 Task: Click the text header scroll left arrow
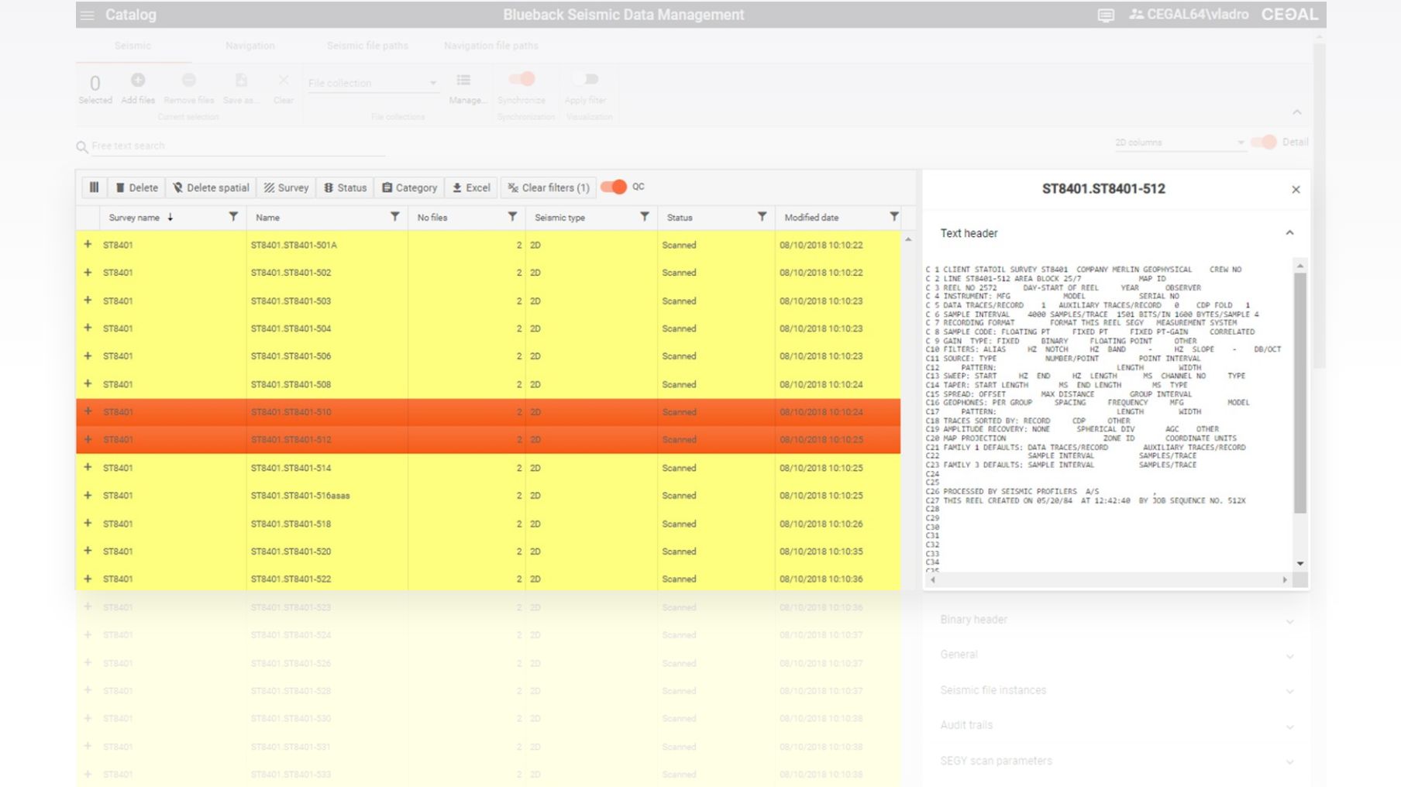(x=933, y=579)
